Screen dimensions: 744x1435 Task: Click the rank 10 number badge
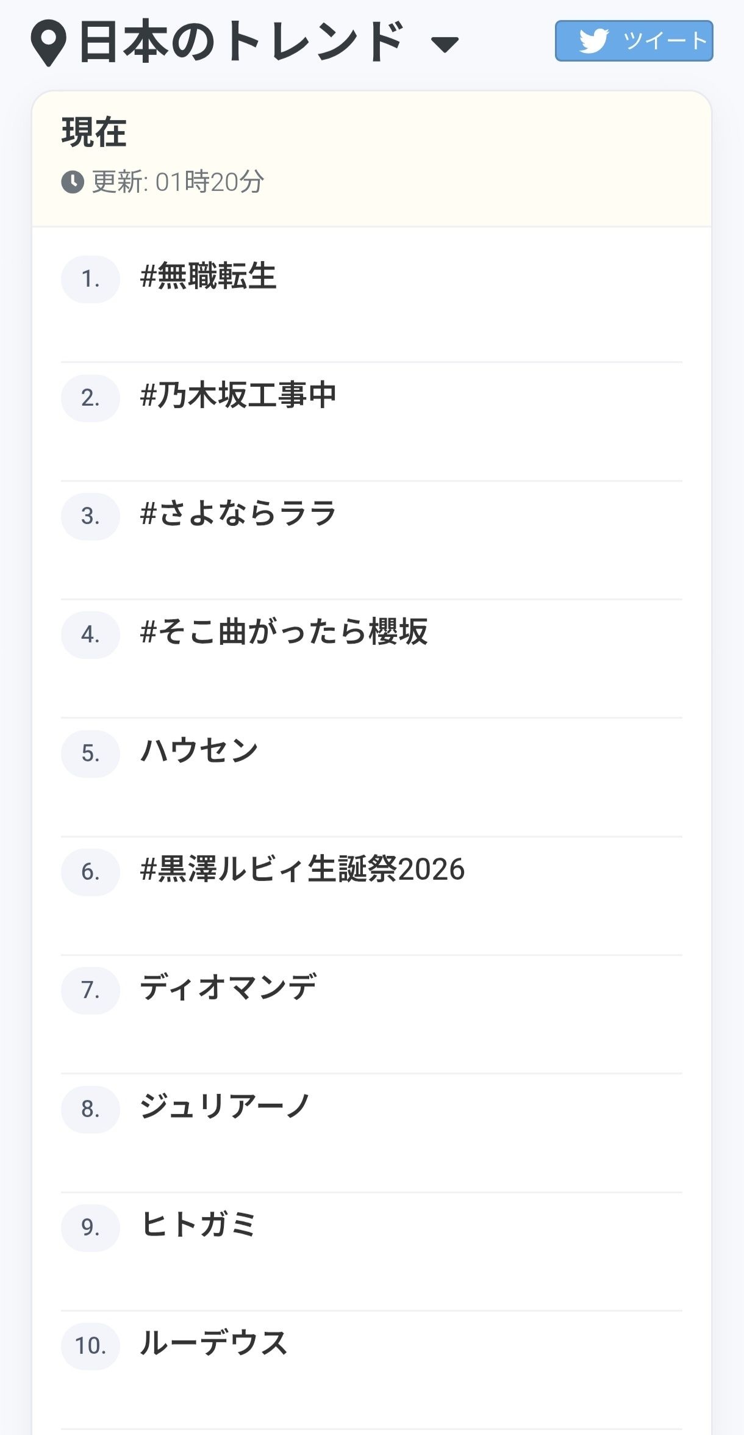click(x=90, y=1346)
